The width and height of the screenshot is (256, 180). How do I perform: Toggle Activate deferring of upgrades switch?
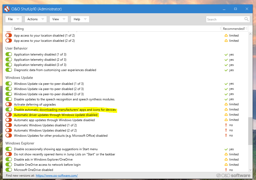[9, 104]
